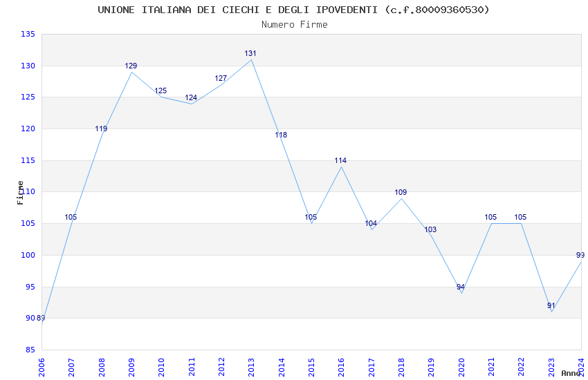Click the data label 127 at 2012
Screen dimensions: 588x380
[x=221, y=78]
